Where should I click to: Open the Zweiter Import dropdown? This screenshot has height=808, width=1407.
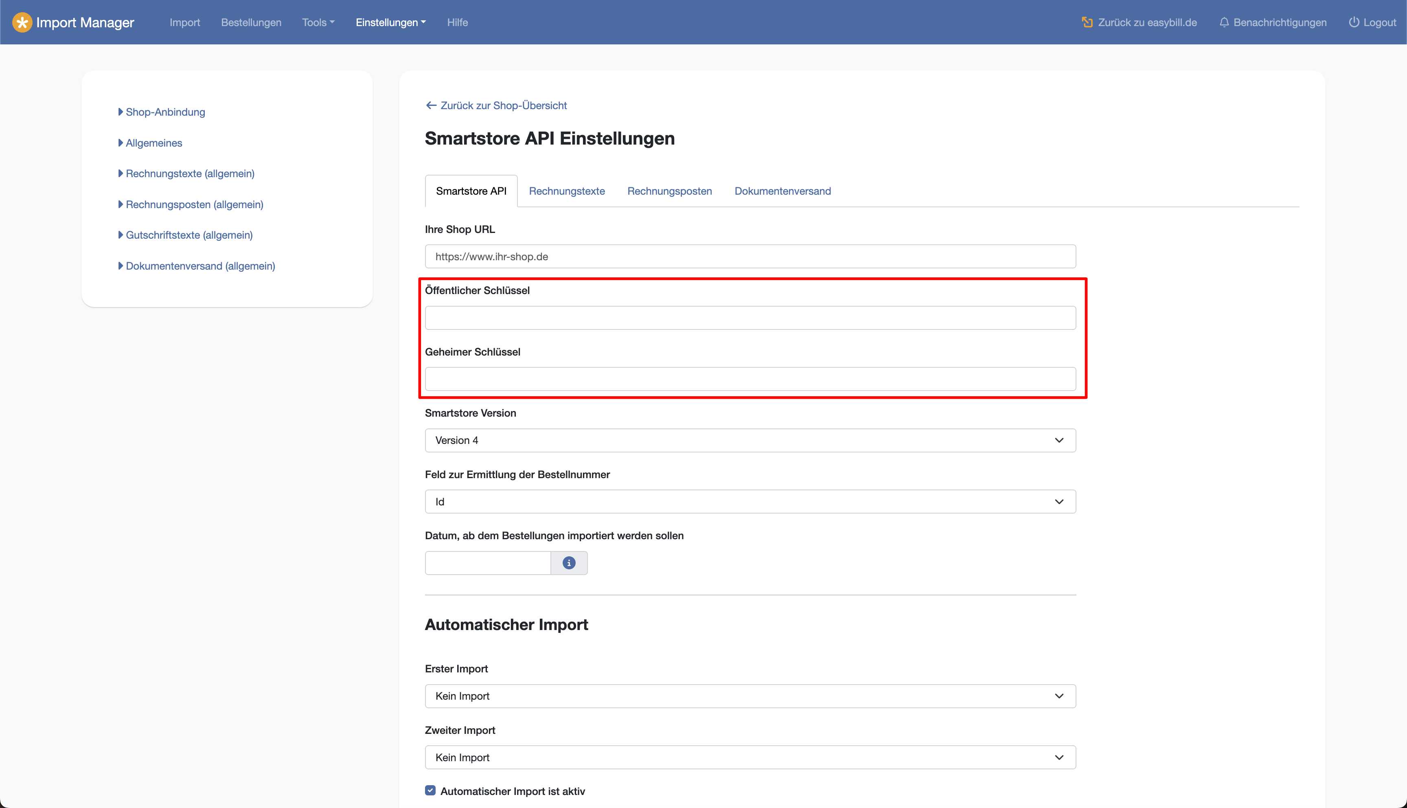[x=750, y=757]
